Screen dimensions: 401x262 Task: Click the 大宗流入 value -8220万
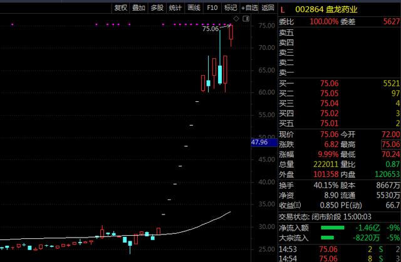tap(367, 238)
